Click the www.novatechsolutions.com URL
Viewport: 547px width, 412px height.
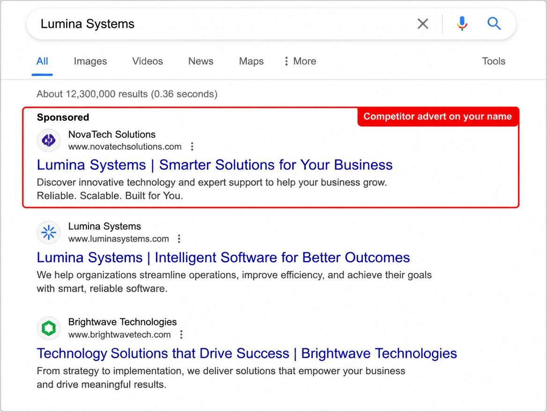(x=125, y=147)
